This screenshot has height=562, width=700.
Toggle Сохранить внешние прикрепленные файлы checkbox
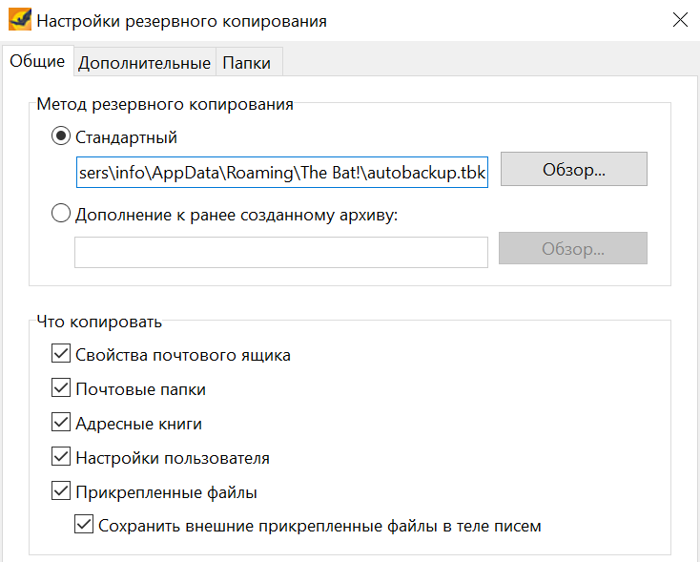85,526
